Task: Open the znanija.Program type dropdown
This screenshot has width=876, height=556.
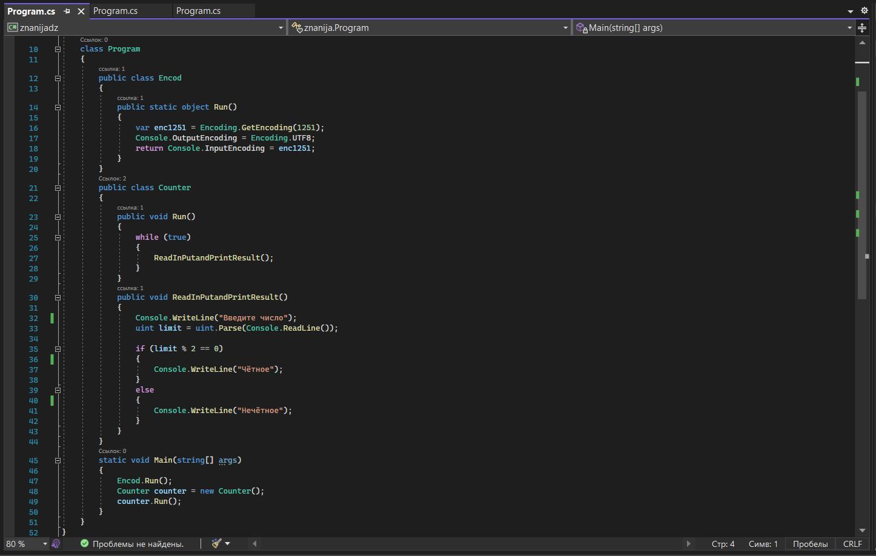Action: tap(430, 28)
